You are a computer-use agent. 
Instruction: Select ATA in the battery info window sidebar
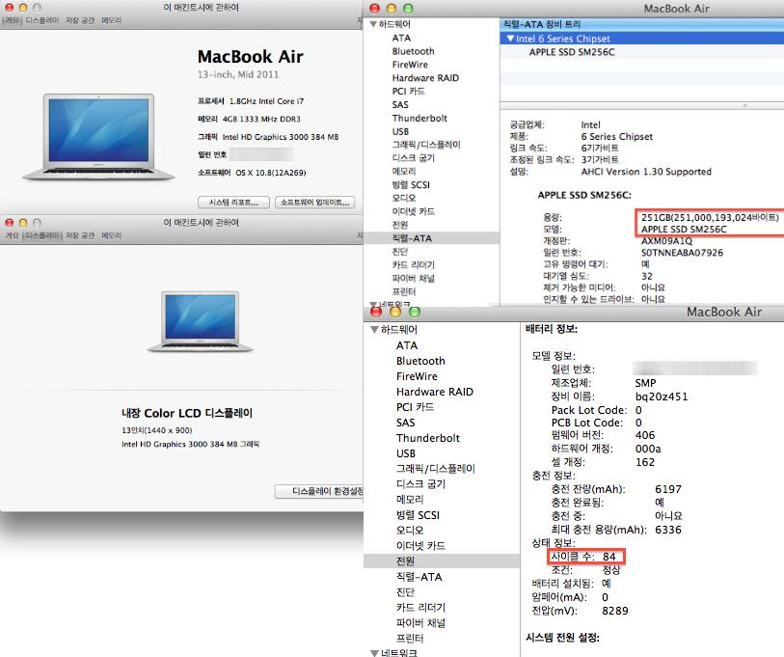407,345
